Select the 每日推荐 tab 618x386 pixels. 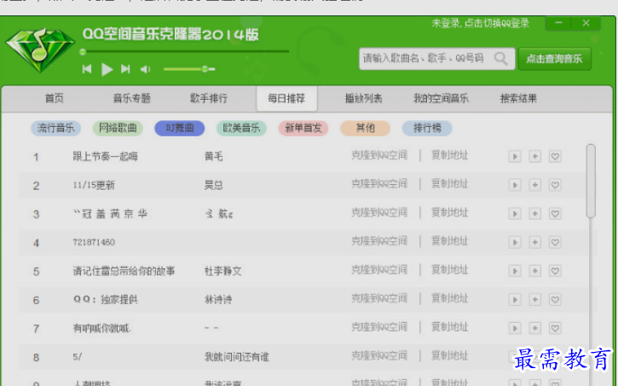286,99
